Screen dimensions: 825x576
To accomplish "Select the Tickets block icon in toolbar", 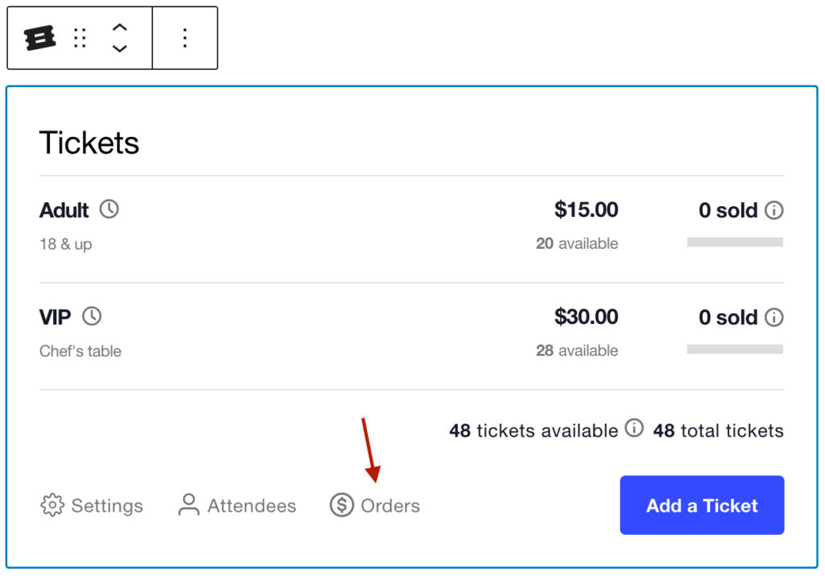I will click(39, 37).
